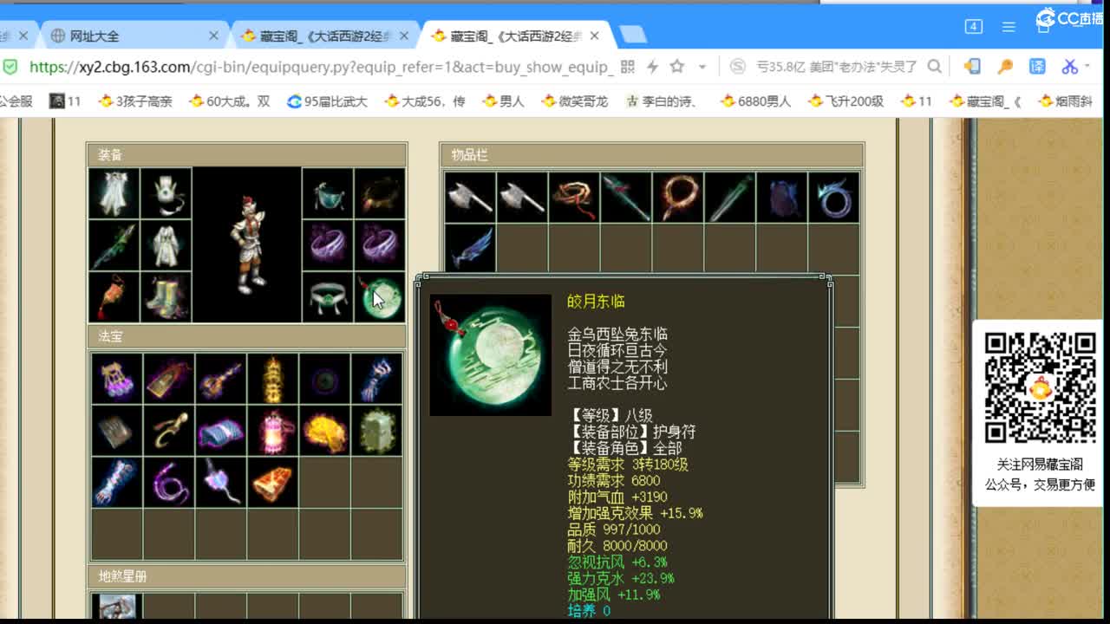Select the green jade amulet equipment icon

(380, 297)
